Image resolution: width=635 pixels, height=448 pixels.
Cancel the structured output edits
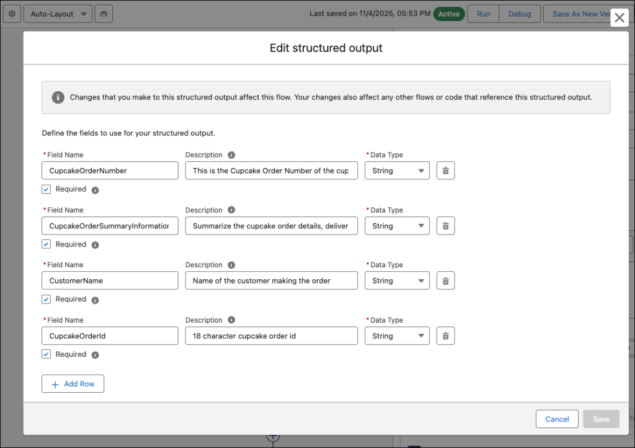point(556,419)
